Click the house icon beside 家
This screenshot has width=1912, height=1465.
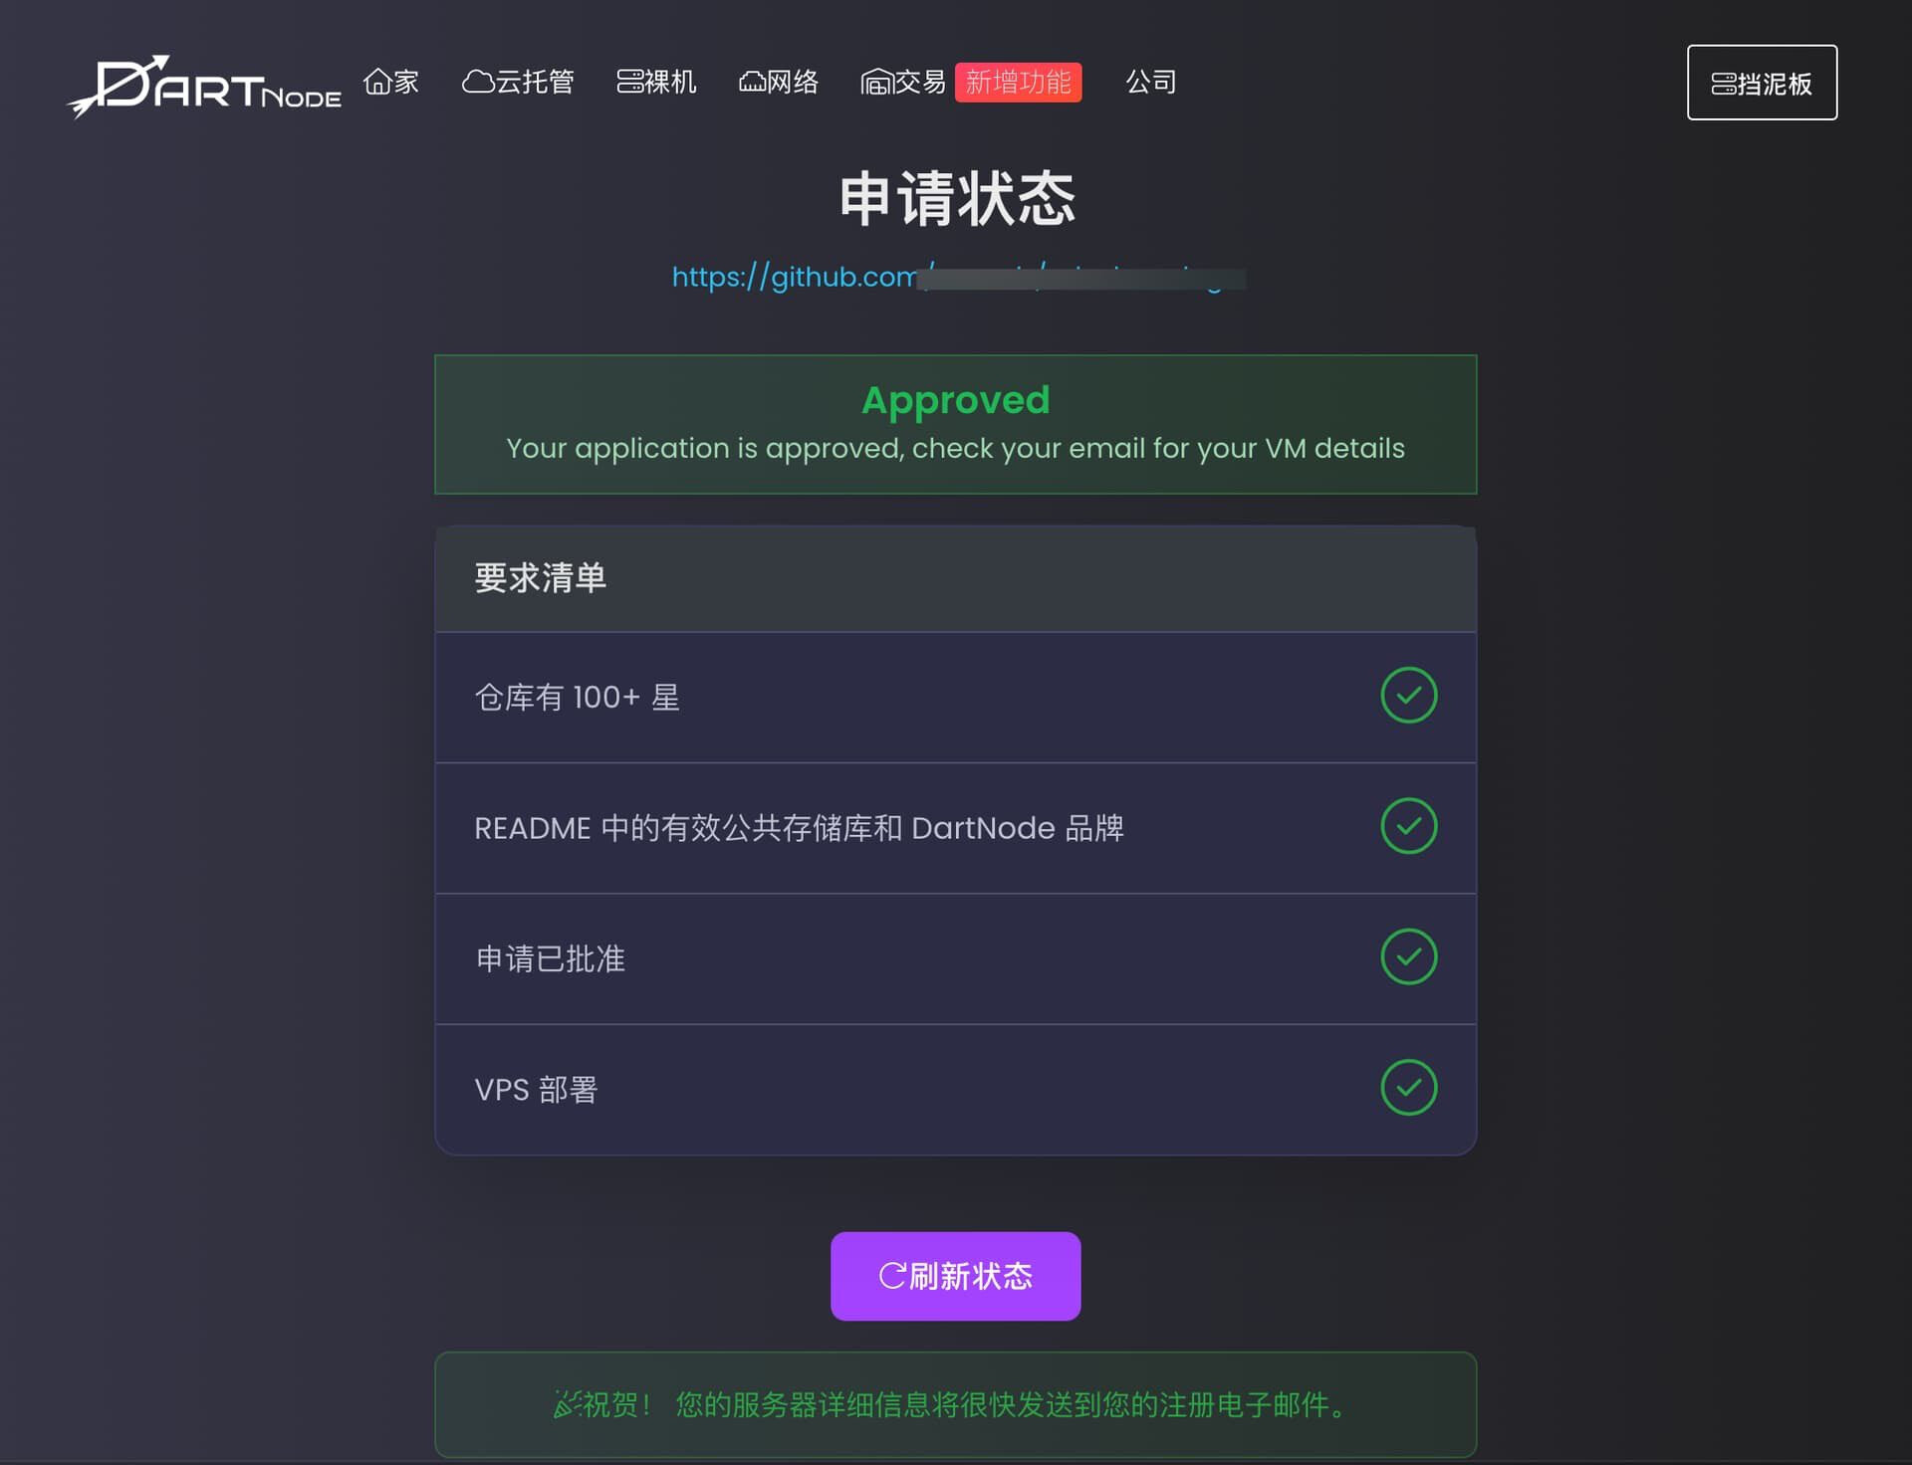pyautogui.click(x=376, y=82)
